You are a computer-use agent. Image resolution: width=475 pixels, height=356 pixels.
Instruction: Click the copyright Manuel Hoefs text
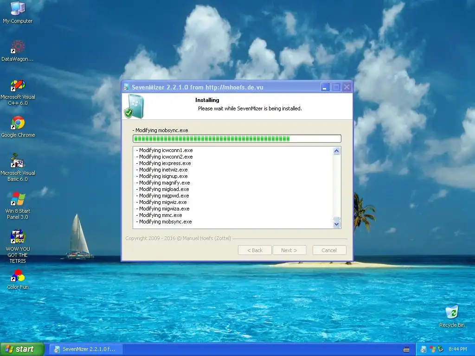(x=179, y=238)
